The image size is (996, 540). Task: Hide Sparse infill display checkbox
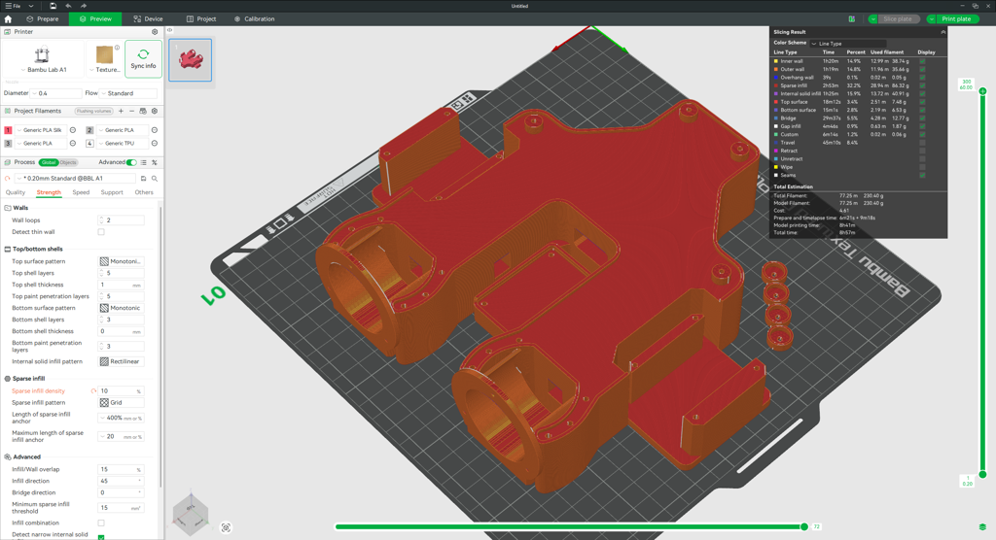click(922, 85)
